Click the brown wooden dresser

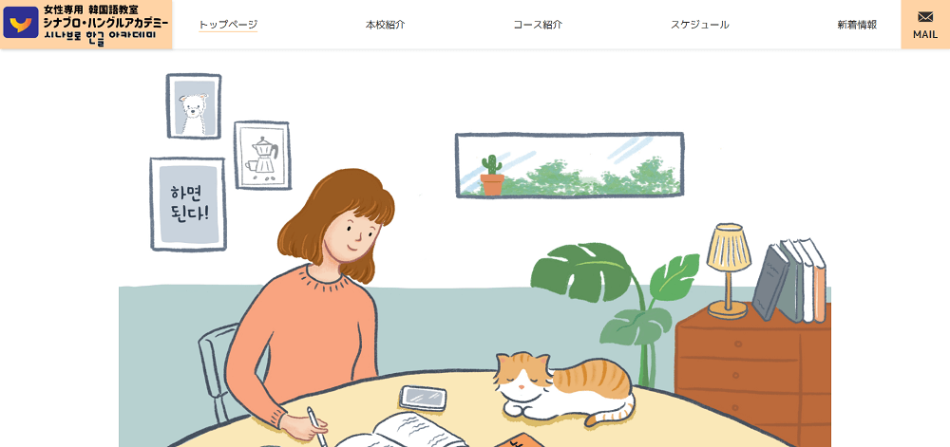tap(753, 373)
